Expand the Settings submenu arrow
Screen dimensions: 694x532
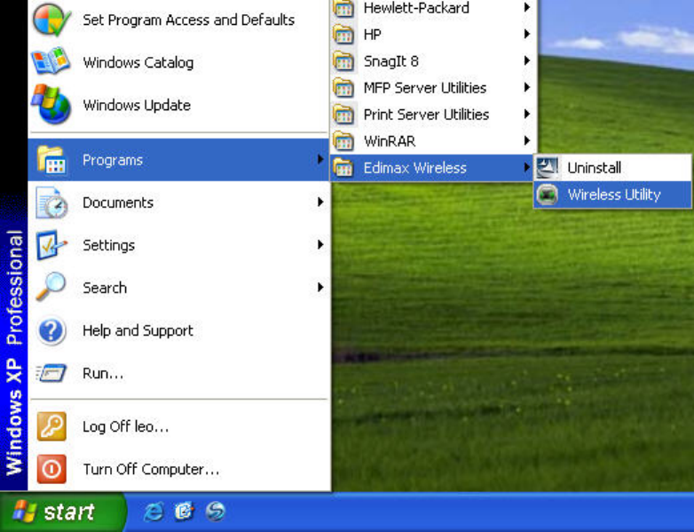[320, 244]
